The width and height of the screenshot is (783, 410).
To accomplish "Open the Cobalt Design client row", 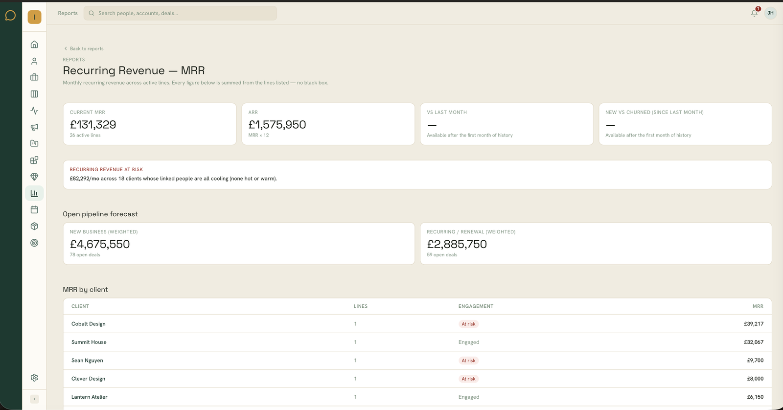I will click(x=417, y=324).
